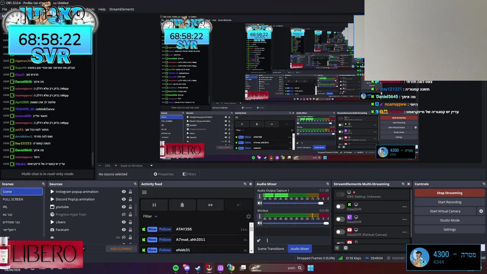This screenshot has width=487, height=274.
Task: Zoom out preview with minus button
Action: (100, 166)
